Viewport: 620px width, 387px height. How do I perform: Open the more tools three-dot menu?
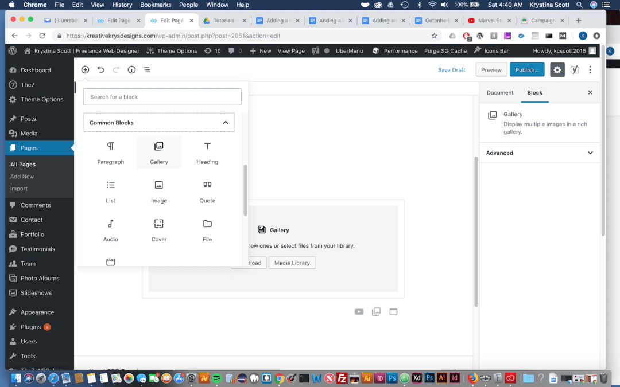click(x=590, y=69)
